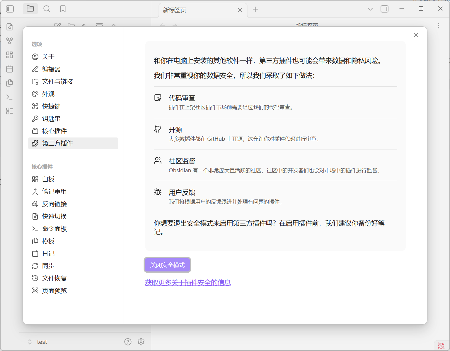The image size is (450, 351).
Task: Click the bug icon beside 用户反馈
Action: (158, 192)
